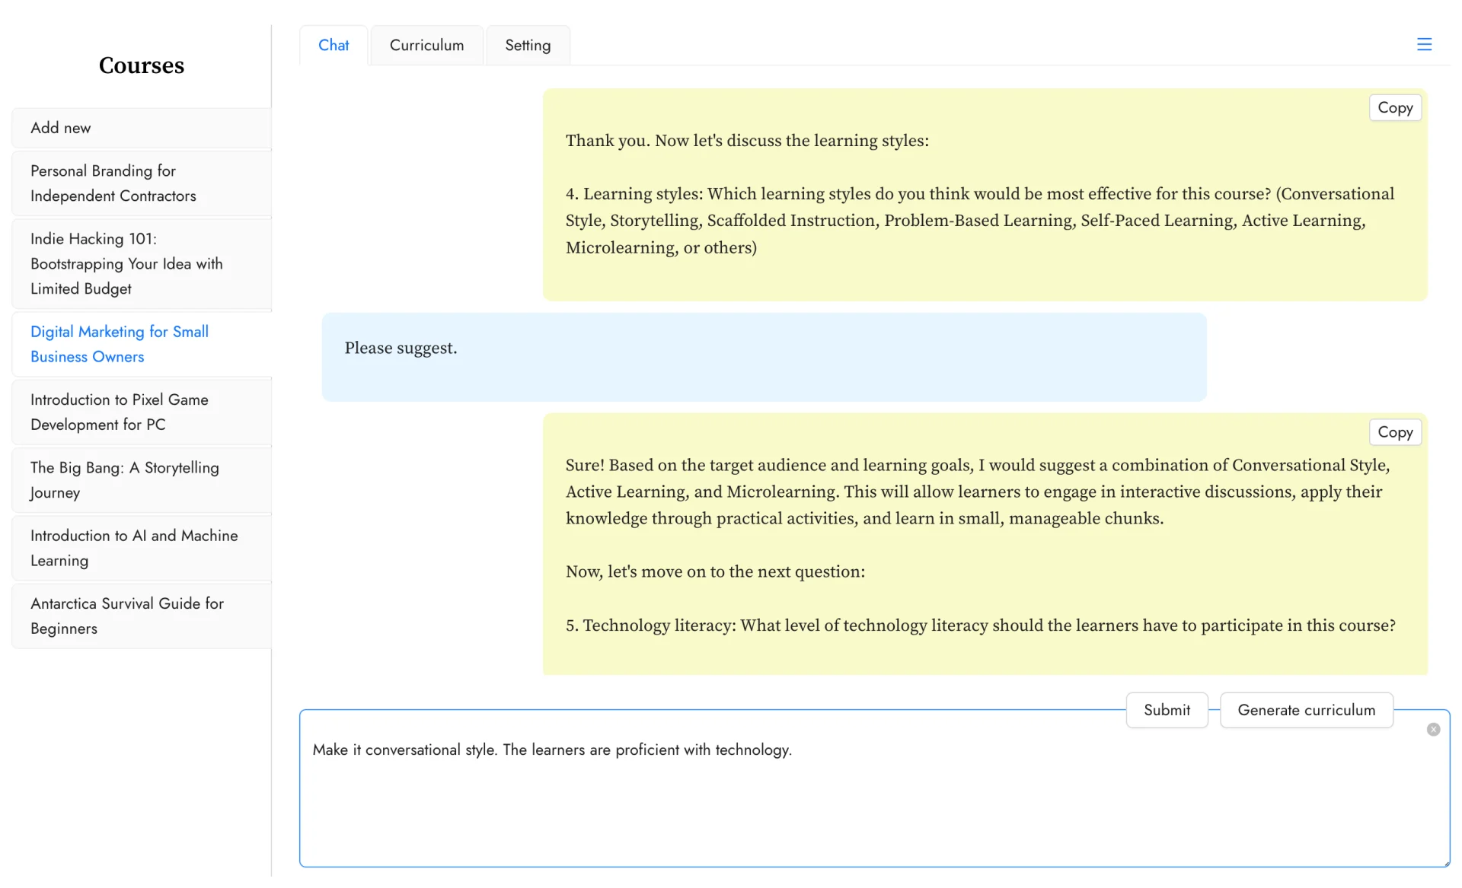Screen dimensions: 1462x888
Task: Open the Setting tab
Action: [528, 45]
